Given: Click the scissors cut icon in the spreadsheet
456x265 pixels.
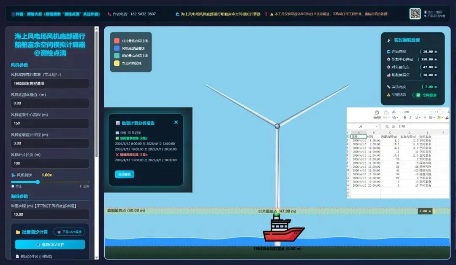Looking at the screenshot, I should tap(394, 112).
